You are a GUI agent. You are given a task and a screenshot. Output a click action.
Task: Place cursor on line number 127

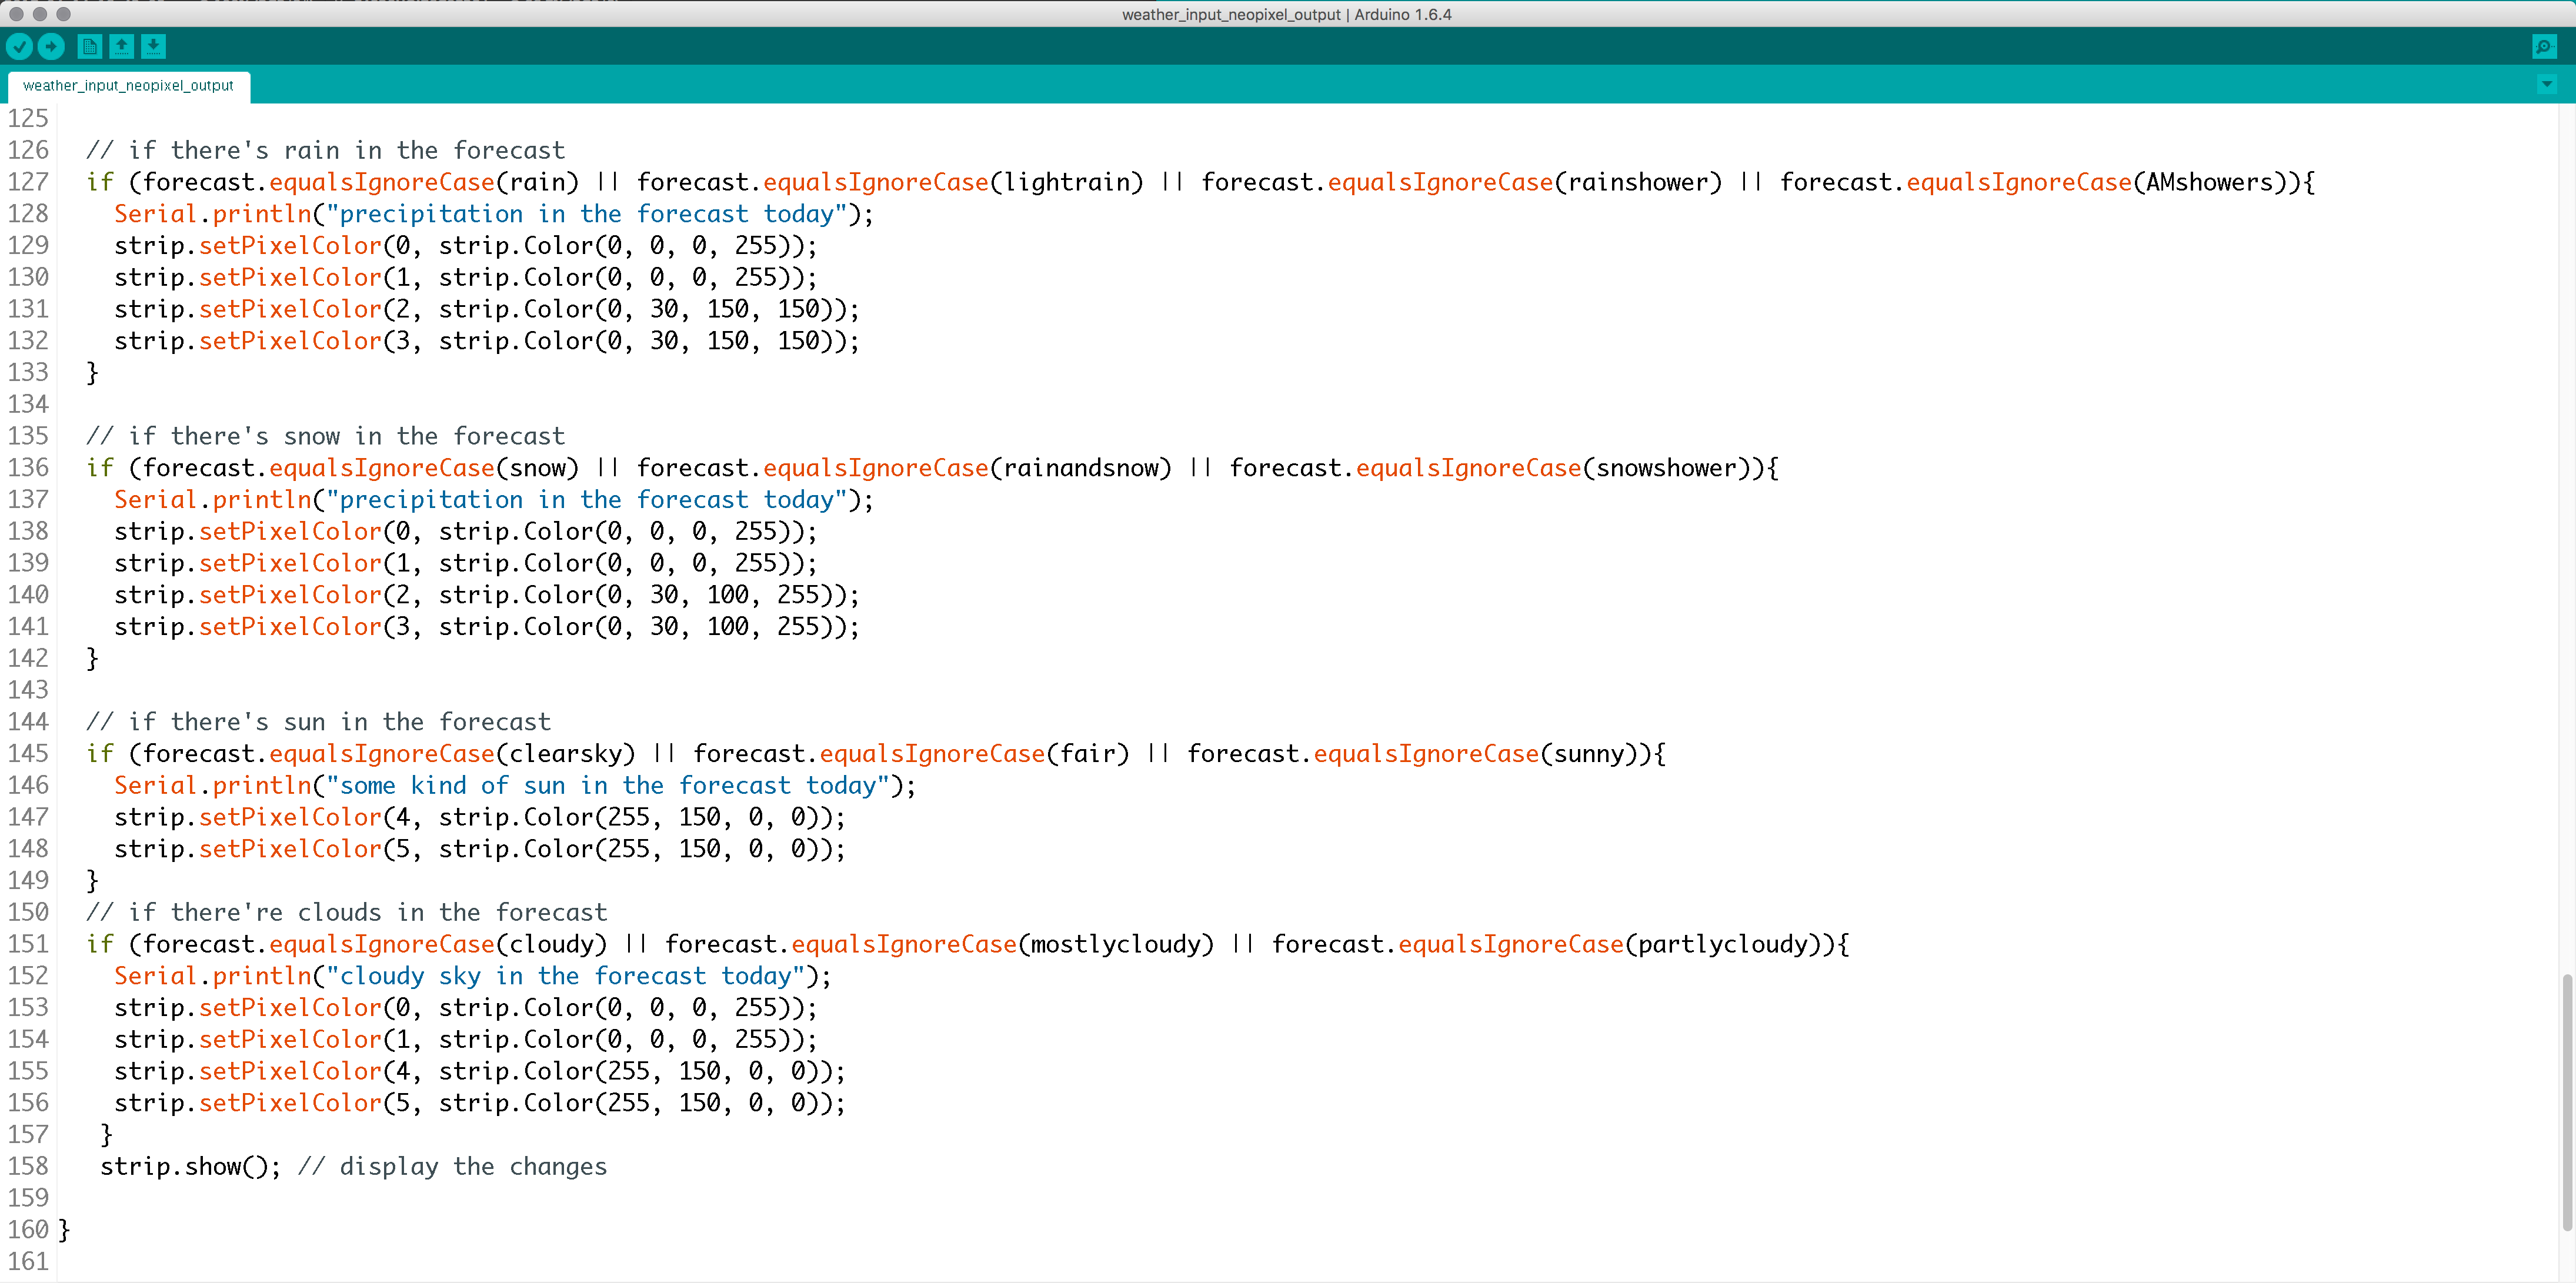28,182
